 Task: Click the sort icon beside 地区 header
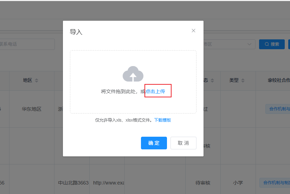(x=37, y=80)
